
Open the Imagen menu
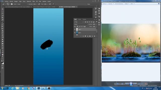16,1
